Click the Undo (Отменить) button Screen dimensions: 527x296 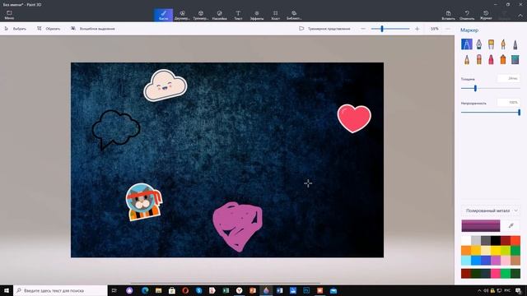tap(467, 15)
